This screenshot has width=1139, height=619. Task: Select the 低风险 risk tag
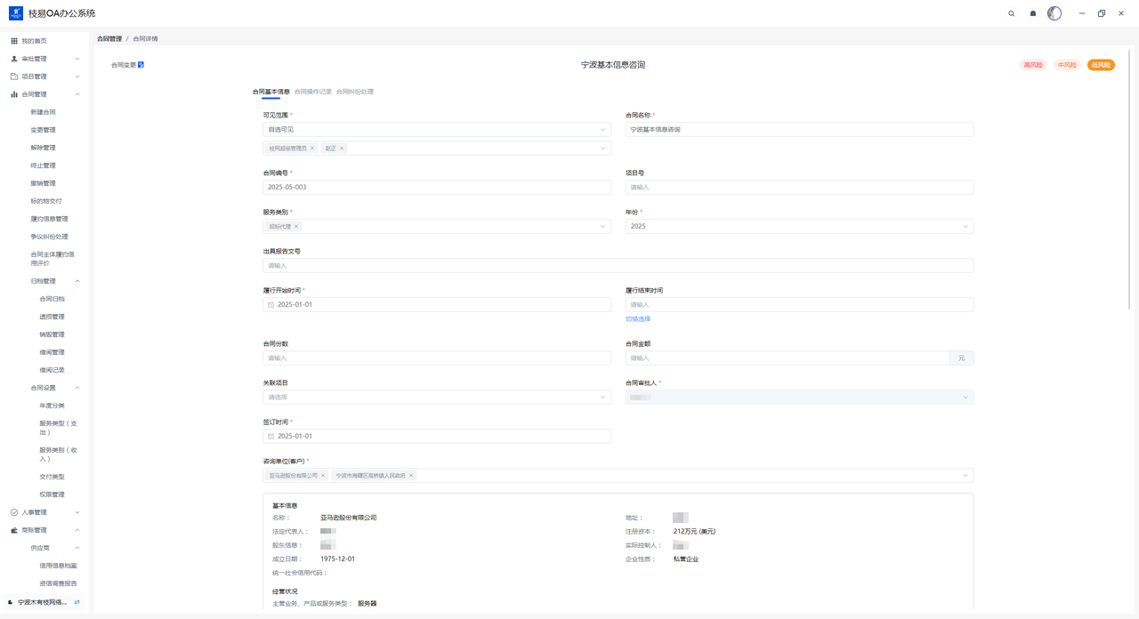tap(1101, 65)
